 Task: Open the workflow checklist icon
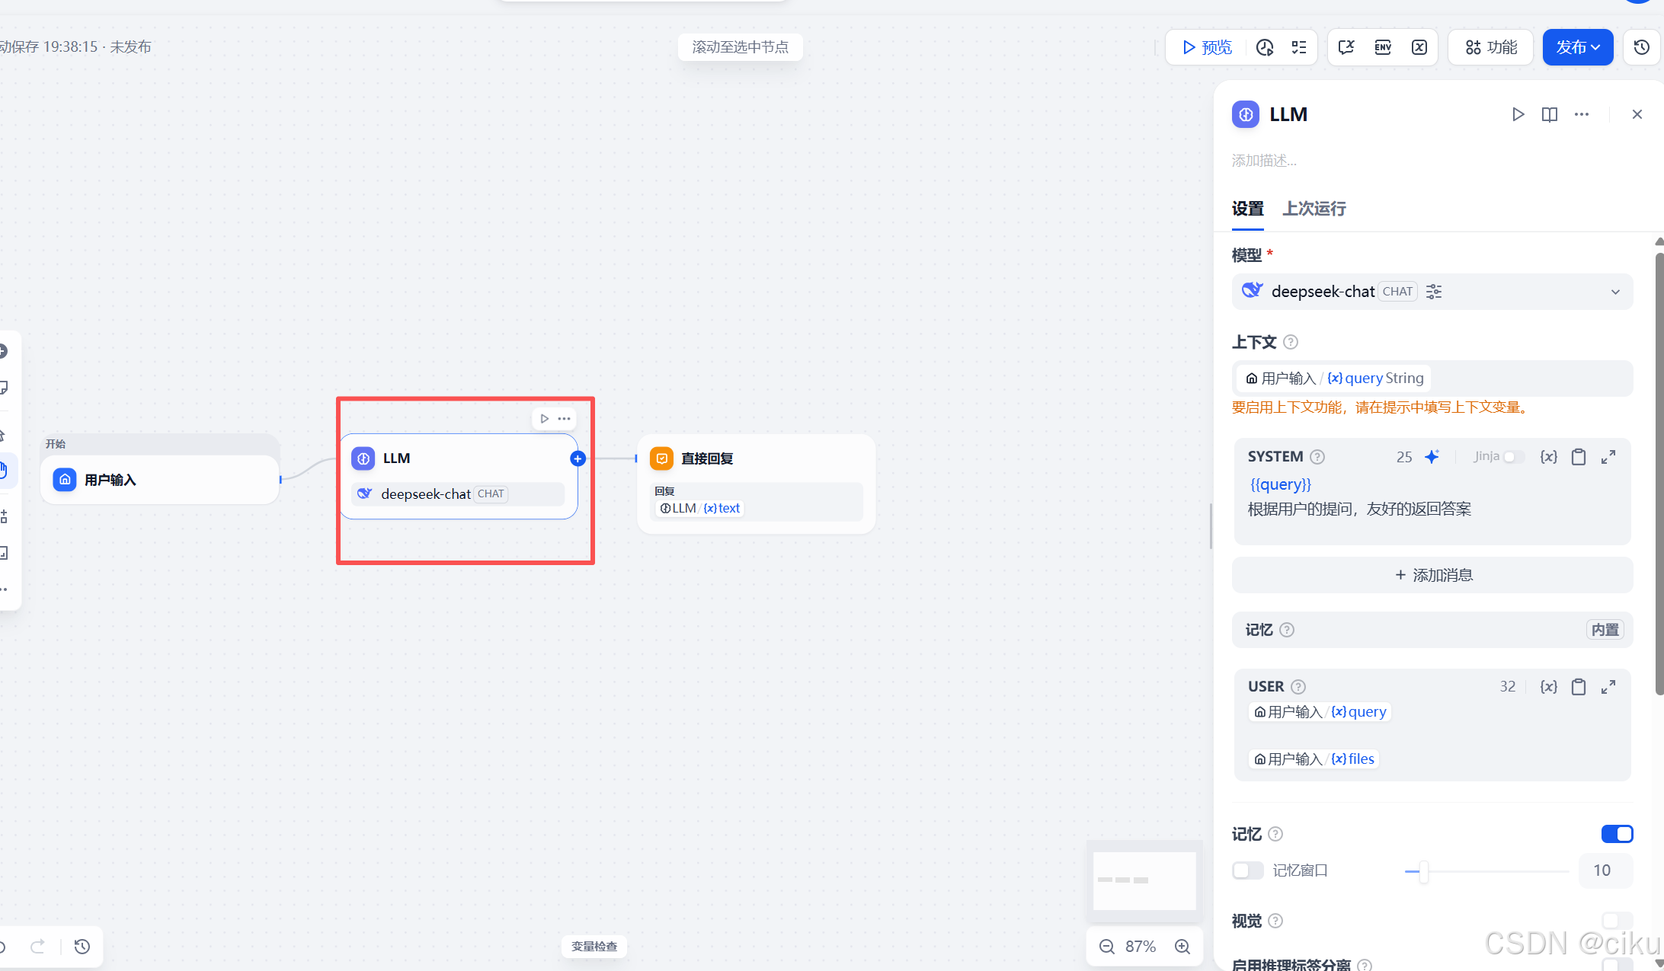pyautogui.click(x=1301, y=46)
